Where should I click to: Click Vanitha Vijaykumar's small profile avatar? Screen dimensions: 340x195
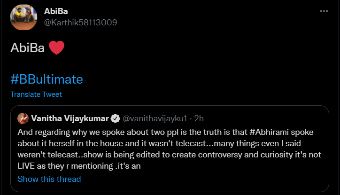22,117
